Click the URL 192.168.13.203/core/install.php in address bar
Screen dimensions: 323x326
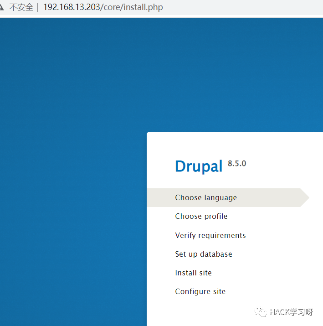[103, 7]
